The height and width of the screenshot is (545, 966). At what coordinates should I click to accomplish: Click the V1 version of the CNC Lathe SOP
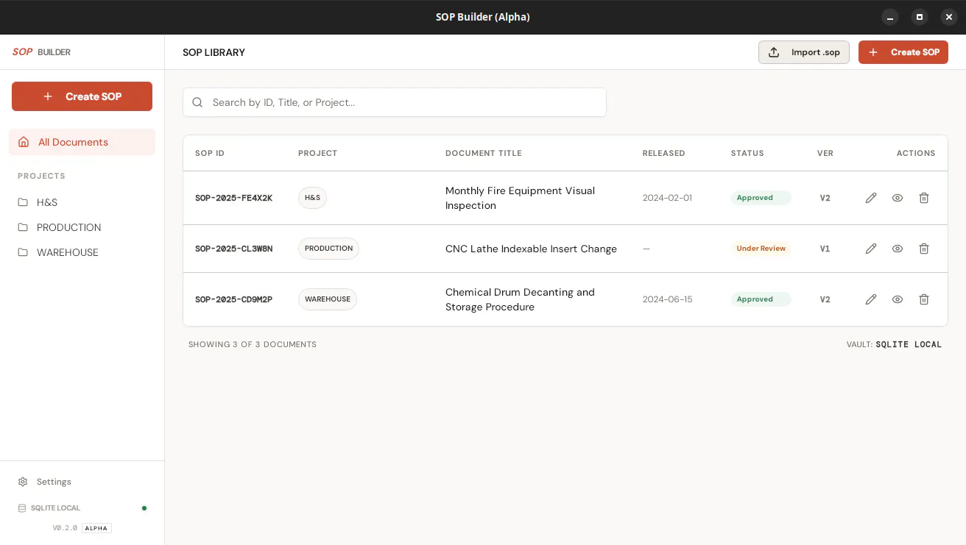click(825, 249)
